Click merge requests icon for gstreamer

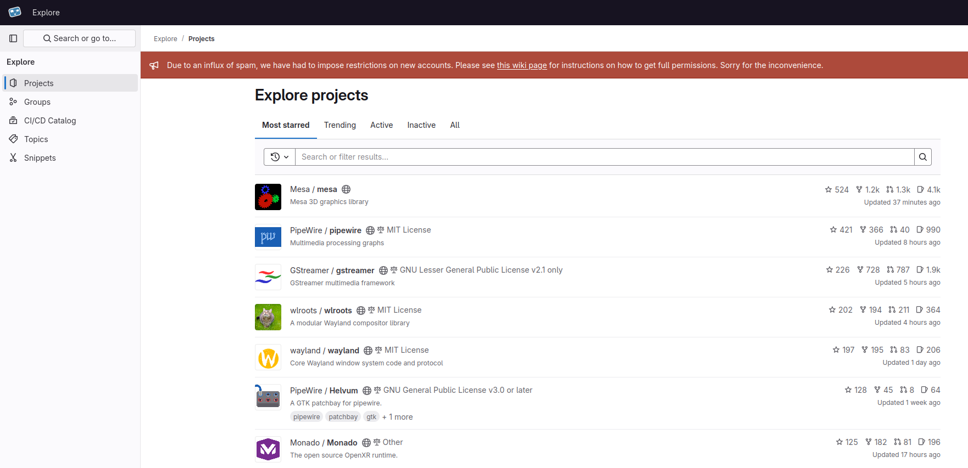click(x=890, y=270)
